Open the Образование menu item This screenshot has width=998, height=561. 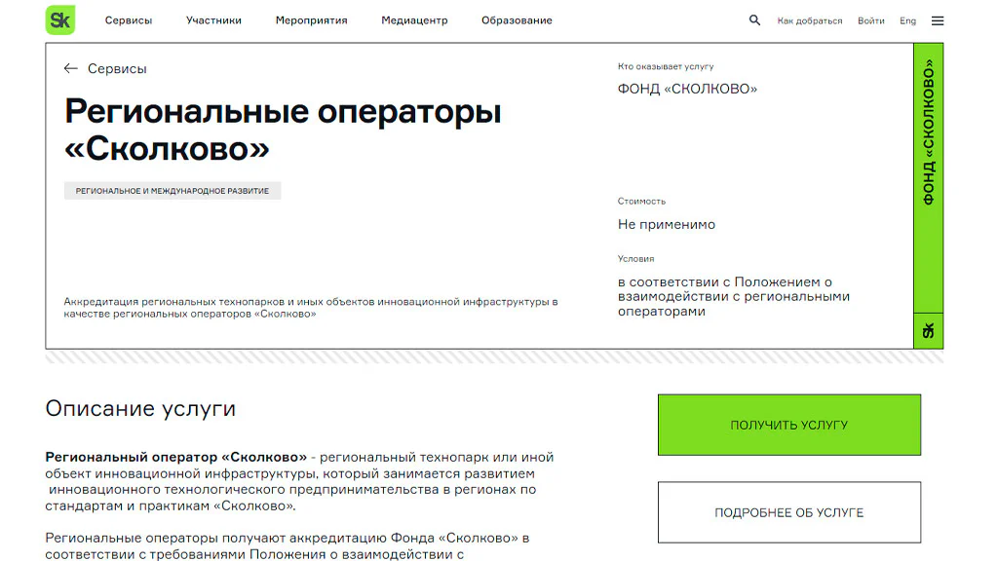pyautogui.click(x=517, y=20)
